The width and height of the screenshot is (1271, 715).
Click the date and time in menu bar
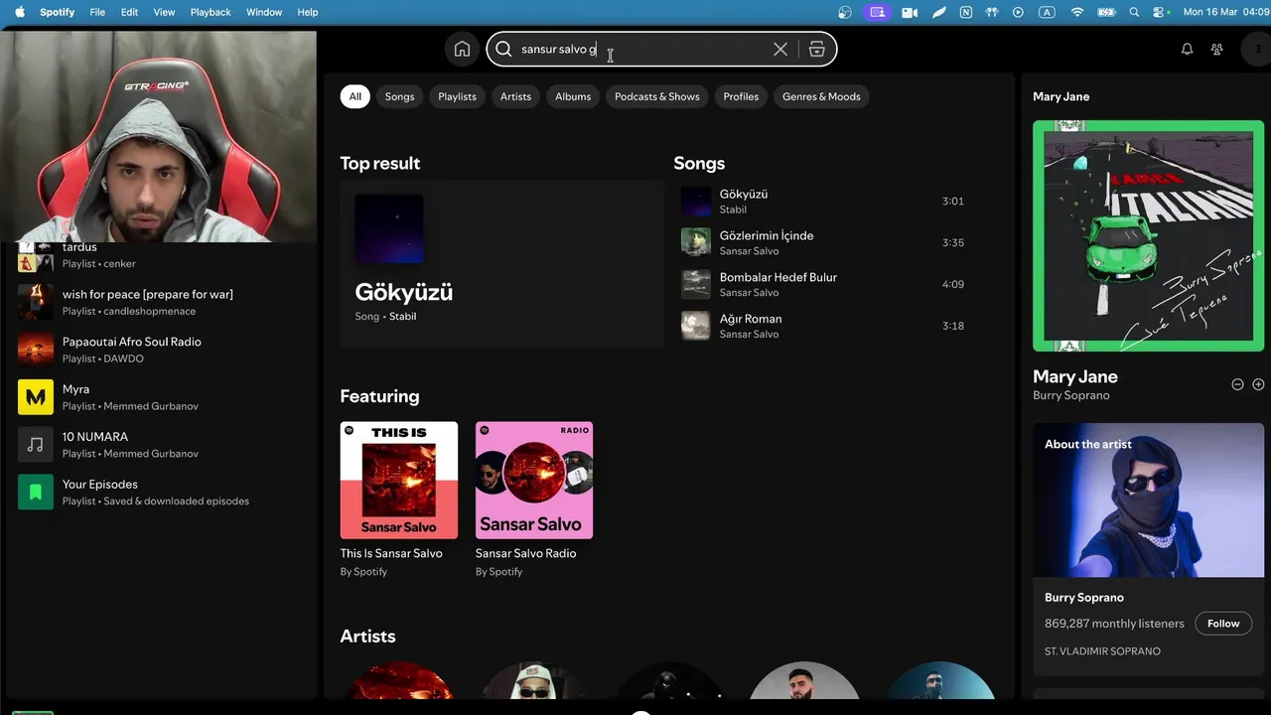[x=1226, y=12]
